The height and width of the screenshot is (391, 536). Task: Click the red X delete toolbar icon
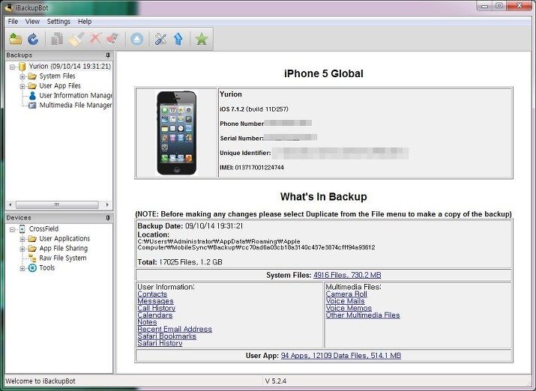[95, 39]
